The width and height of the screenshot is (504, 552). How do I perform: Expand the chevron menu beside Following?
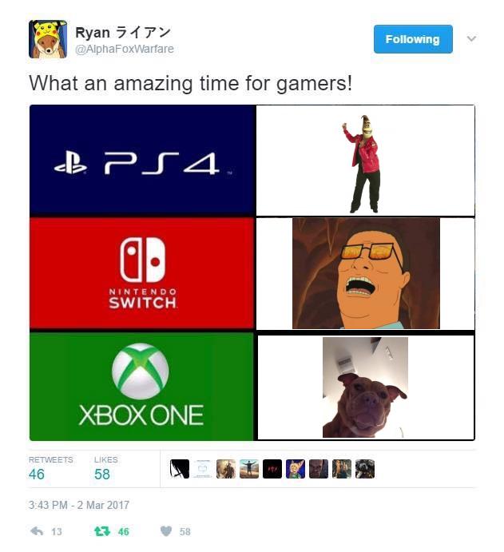click(x=471, y=38)
